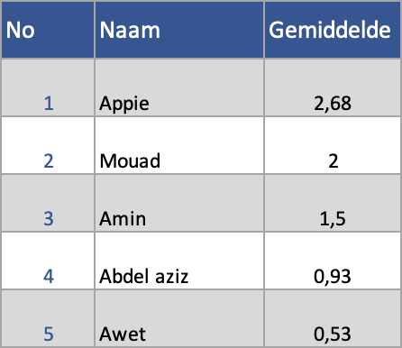Click the row number 1 cell
The image size is (402, 348).
(48, 87)
